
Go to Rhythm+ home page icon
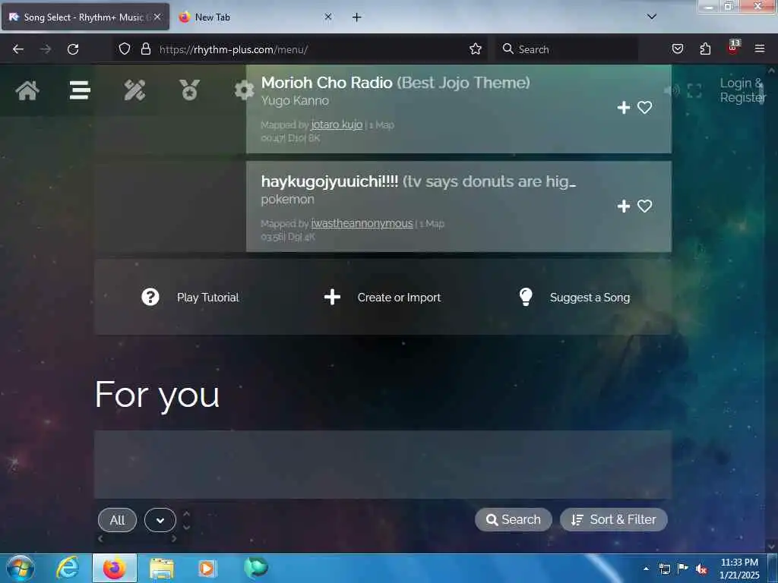point(27,91)
